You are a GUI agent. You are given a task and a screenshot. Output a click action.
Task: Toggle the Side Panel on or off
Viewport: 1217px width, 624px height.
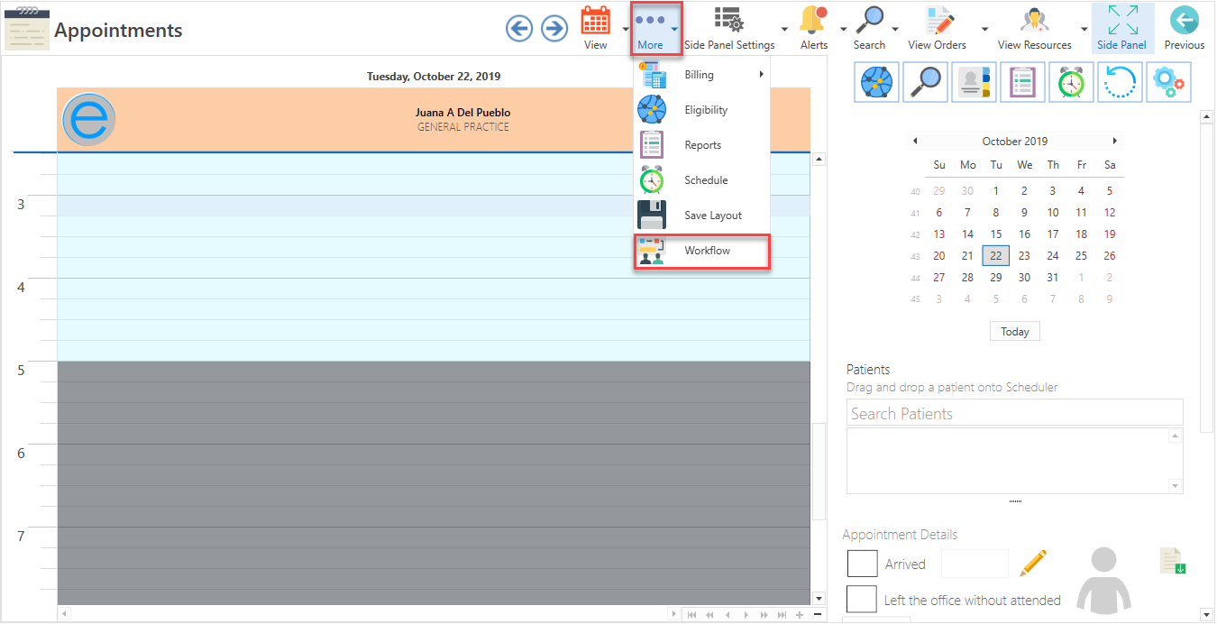tap(1122, 20)
